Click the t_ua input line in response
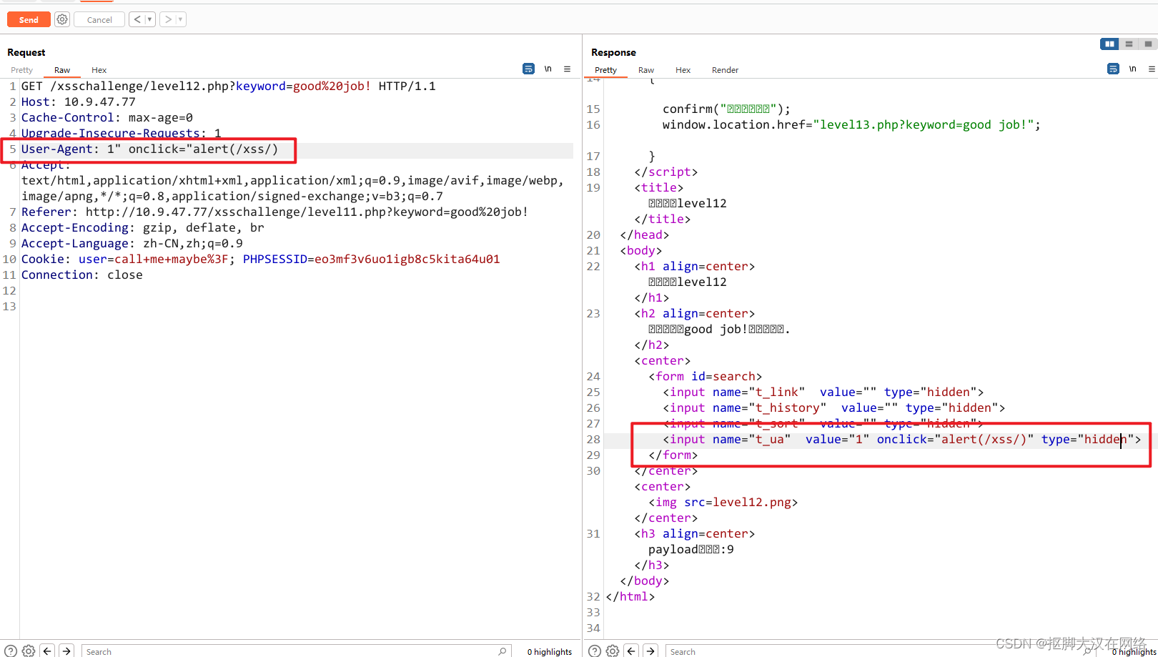1158x657 pixels. (x=902, y=439)
